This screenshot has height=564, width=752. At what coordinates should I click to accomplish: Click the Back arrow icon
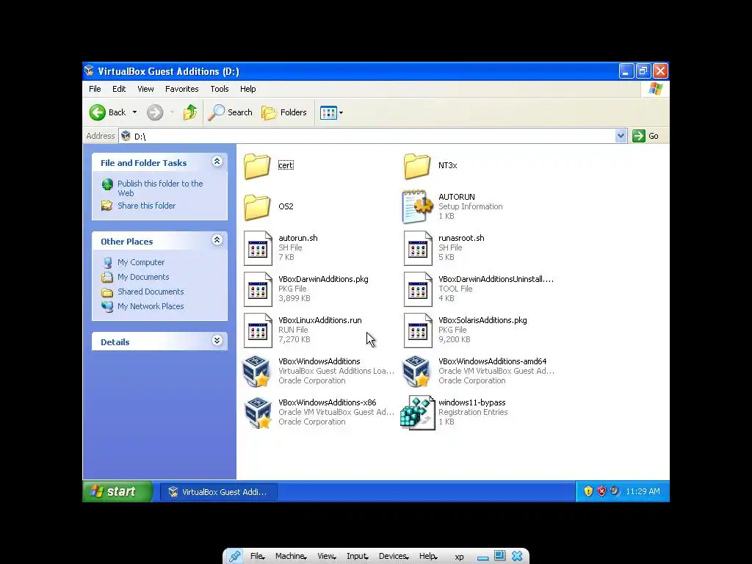[98, 112]
